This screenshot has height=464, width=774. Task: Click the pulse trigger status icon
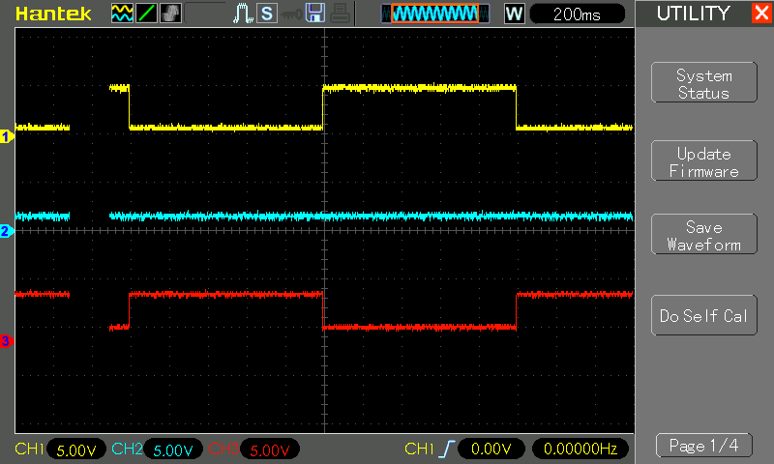(x=243, y=14)
